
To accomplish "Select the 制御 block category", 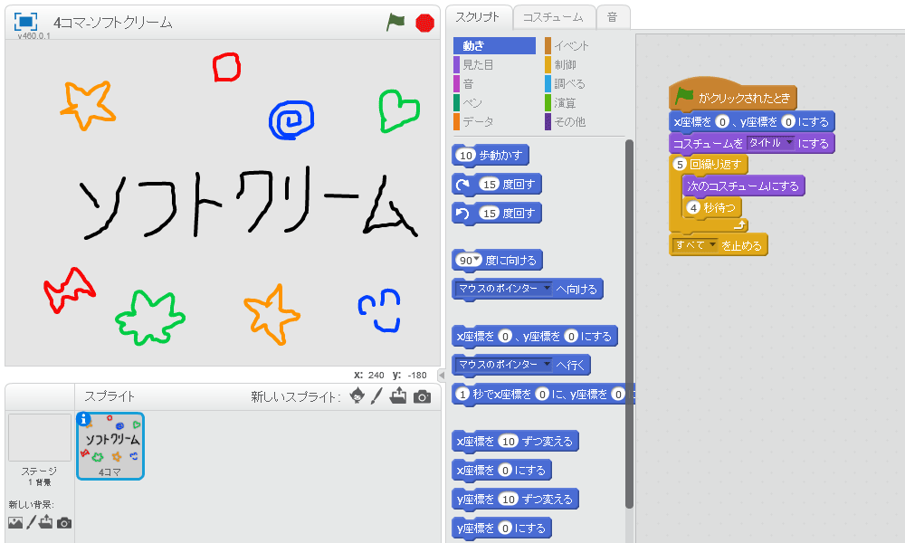I will [565, 64].
